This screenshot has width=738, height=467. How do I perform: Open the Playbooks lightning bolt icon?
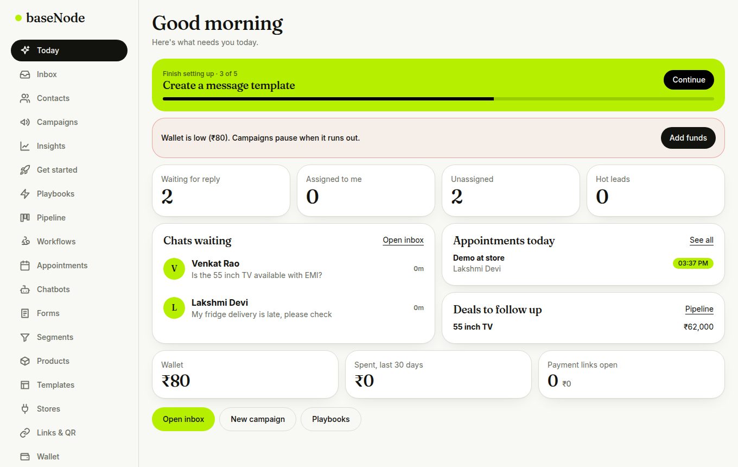tap(25, 194)
